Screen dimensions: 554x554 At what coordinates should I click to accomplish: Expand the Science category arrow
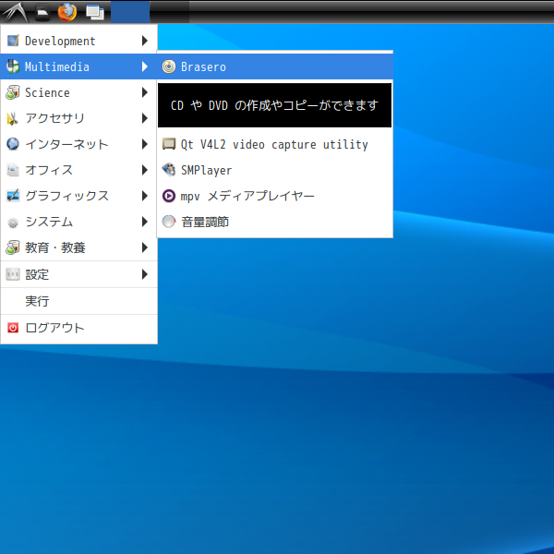pyautogui.click(x=145, y=92)
